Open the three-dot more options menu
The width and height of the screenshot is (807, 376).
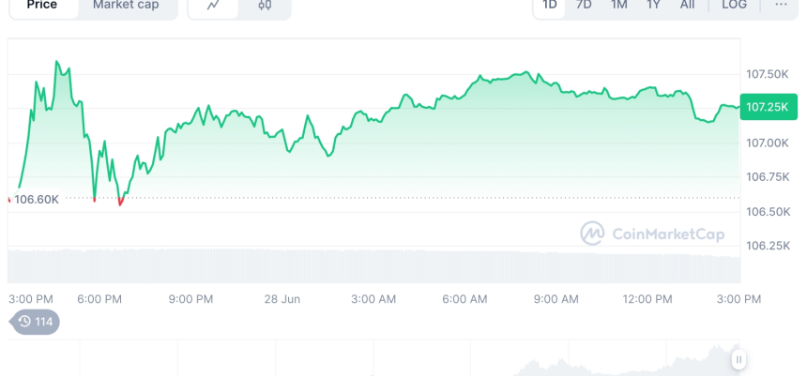(781, 5)
